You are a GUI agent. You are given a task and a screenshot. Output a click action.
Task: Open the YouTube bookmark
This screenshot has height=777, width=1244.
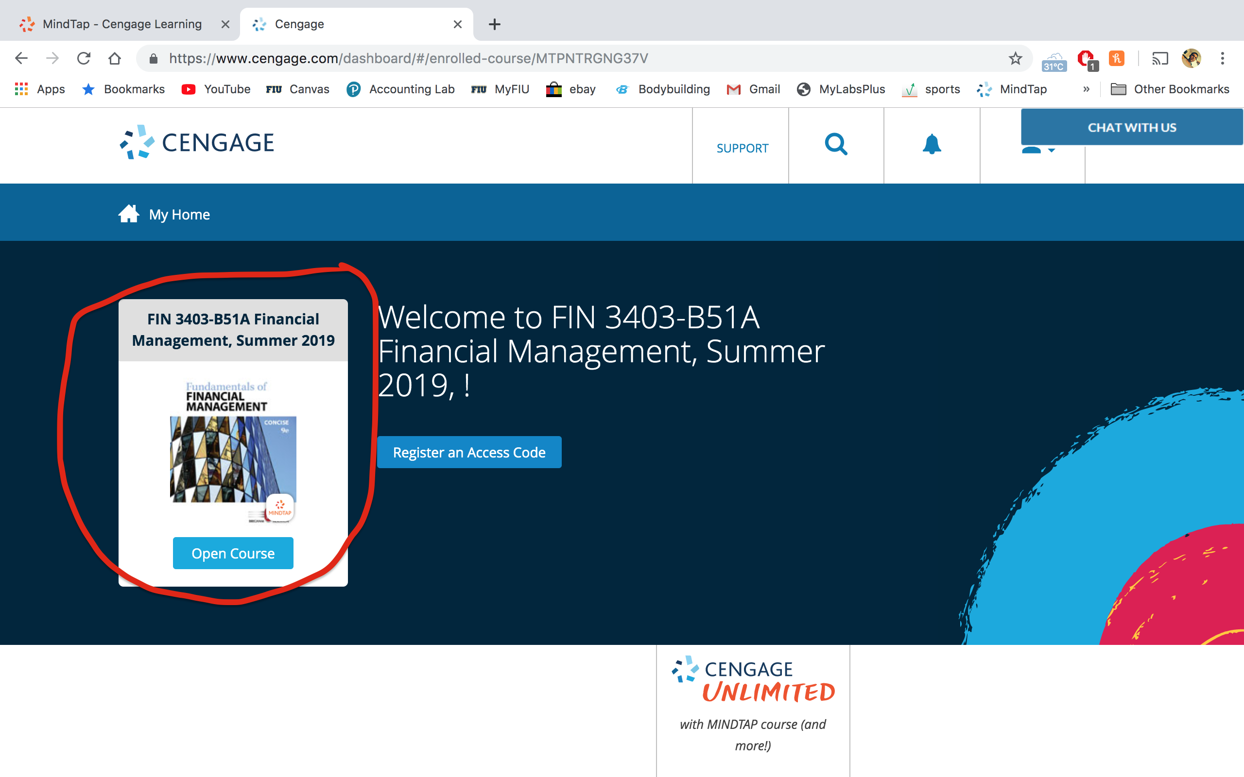pos(216,89)
